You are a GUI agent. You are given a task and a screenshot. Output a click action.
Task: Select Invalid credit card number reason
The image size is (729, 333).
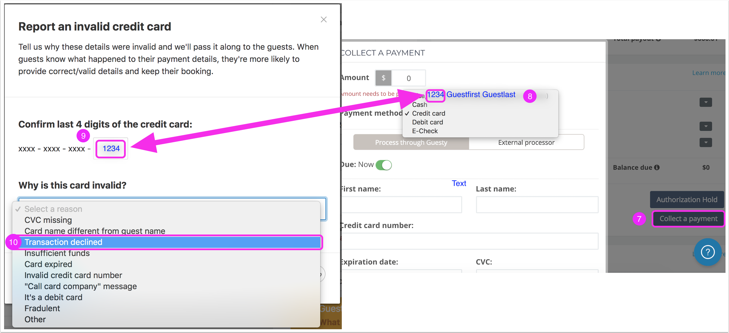tap(167, 275)
